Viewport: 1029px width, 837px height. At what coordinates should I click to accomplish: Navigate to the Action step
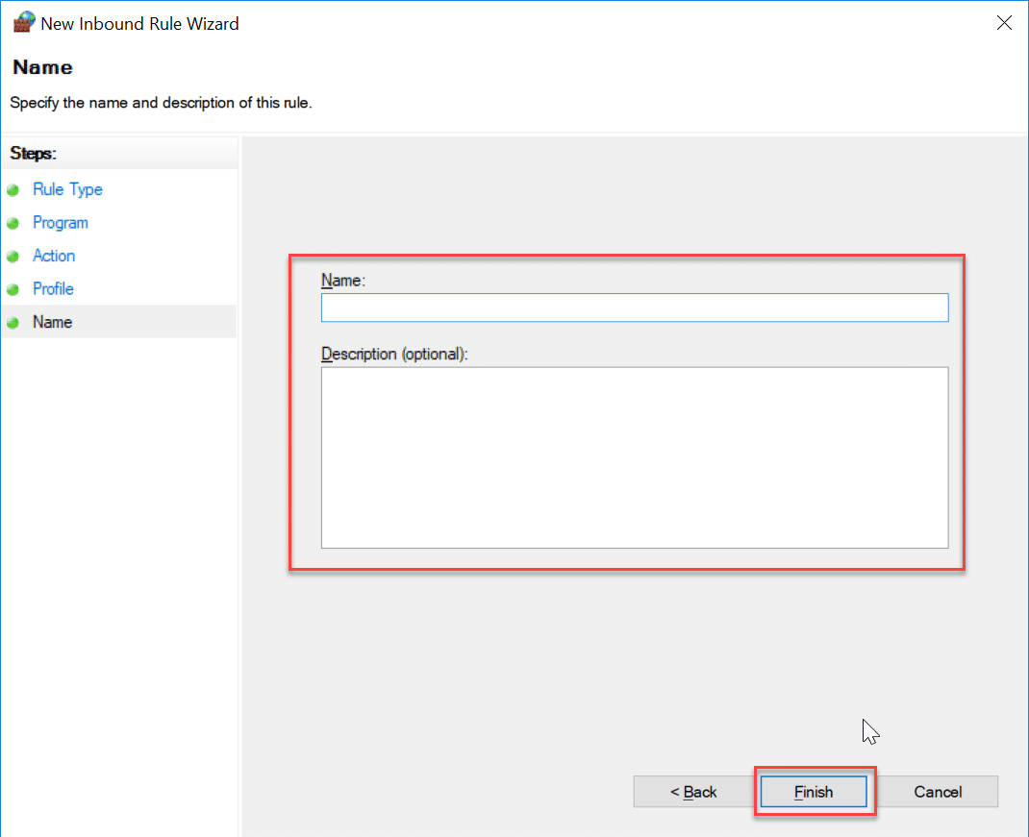[54, 256]
